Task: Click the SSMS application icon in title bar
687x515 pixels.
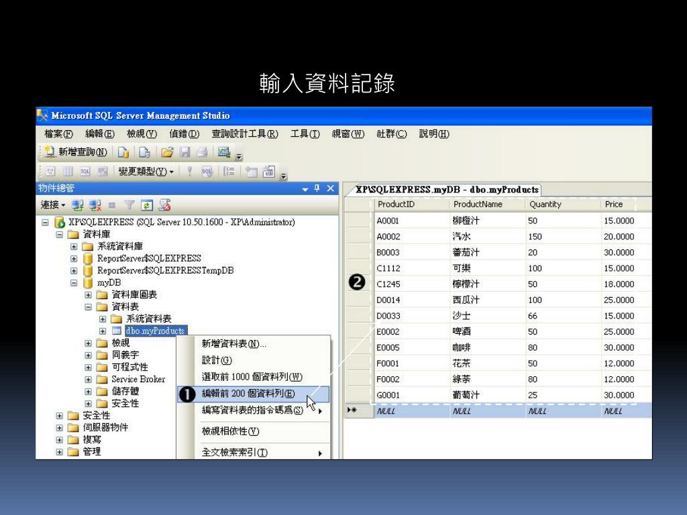Action: 42,115
